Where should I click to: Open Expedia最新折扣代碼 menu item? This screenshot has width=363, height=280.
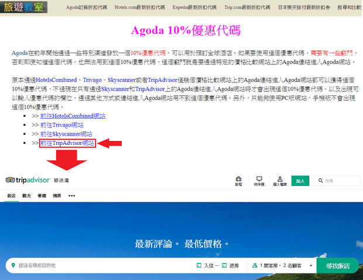[194, 8]
